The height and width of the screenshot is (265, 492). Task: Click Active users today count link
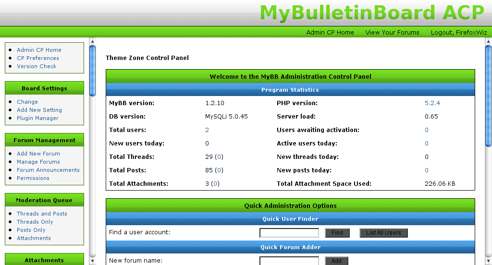click(x=427, y=144)
